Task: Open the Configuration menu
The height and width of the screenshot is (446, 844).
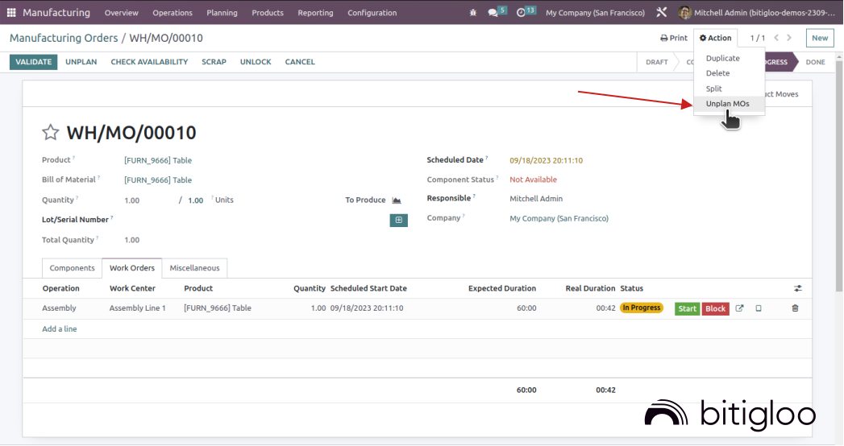Action: 372,12
